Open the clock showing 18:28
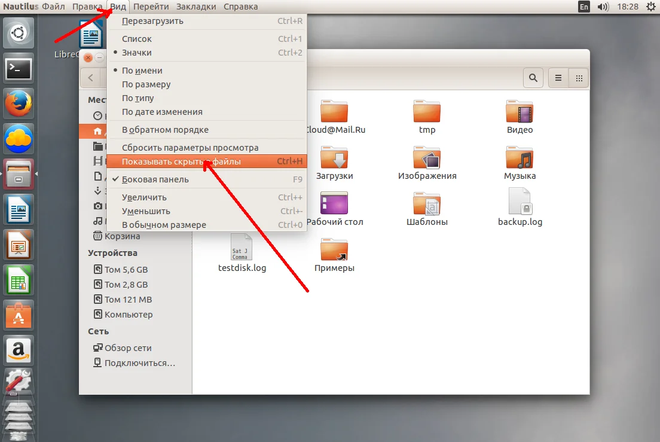 tap(628, 7)
